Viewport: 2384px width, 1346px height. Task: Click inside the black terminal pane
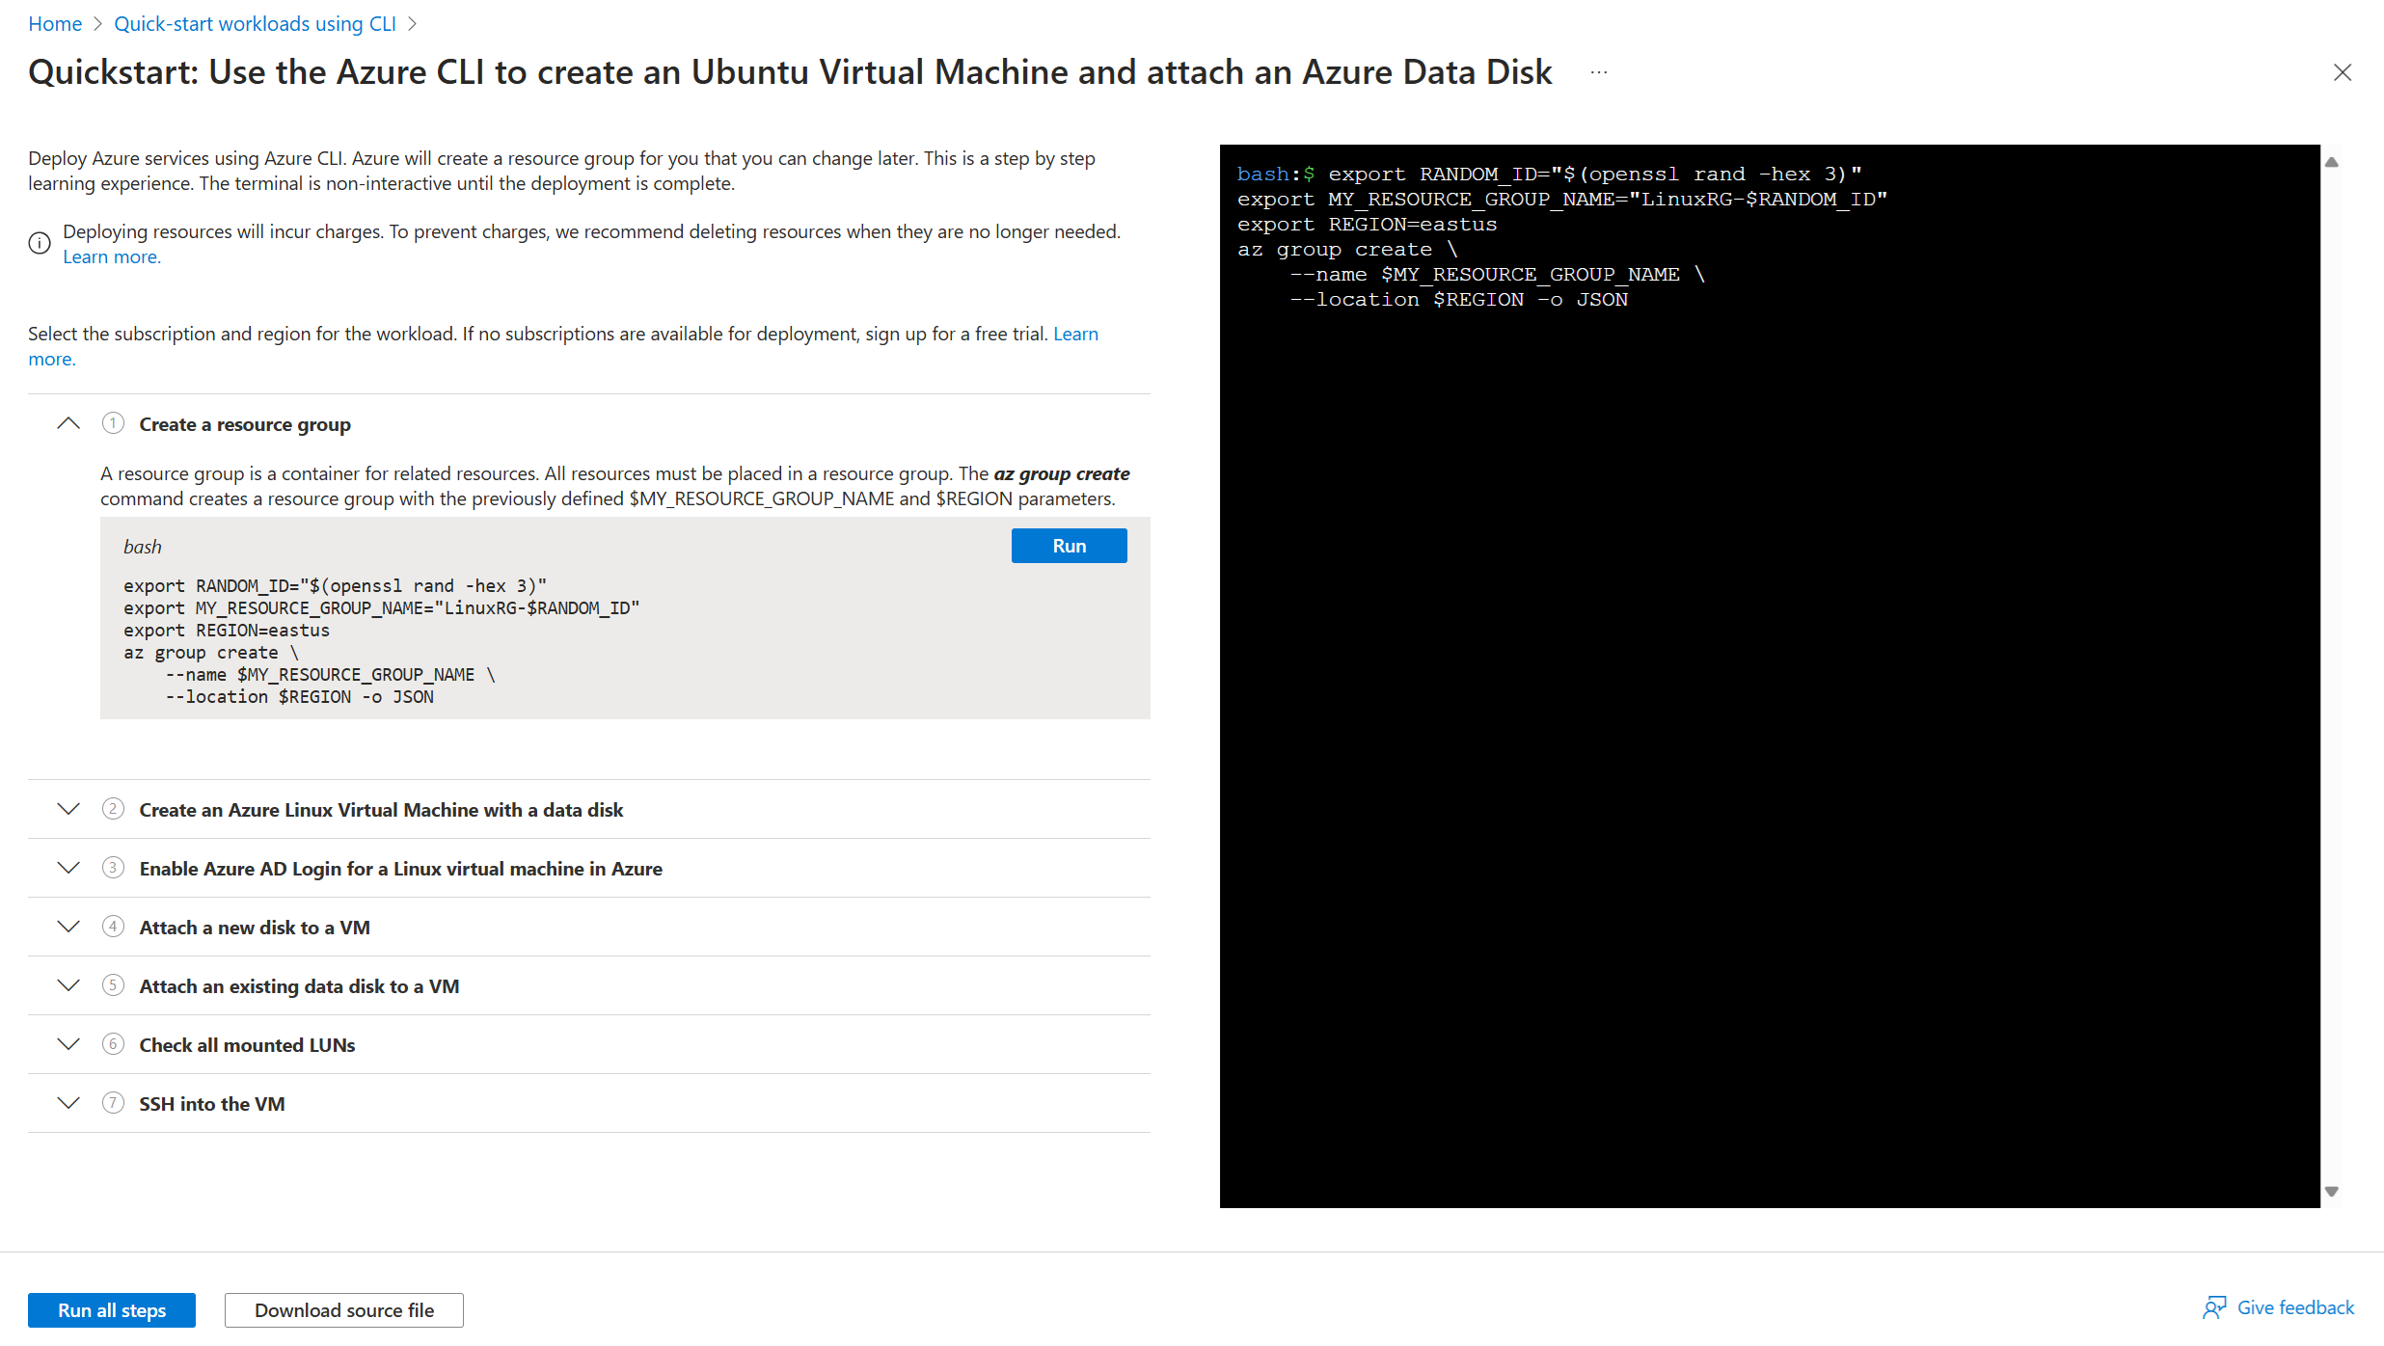point(1769,733)
